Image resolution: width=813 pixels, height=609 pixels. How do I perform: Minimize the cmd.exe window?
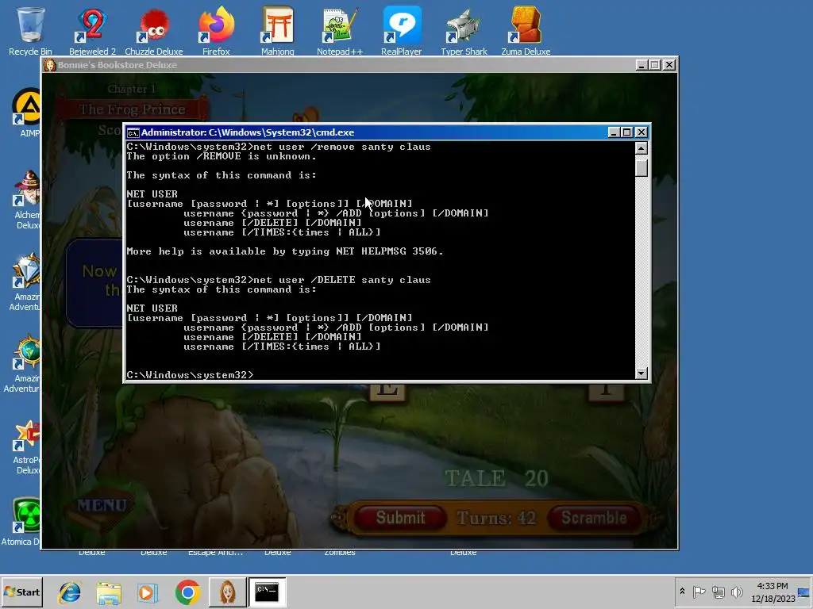pos(614,132)
